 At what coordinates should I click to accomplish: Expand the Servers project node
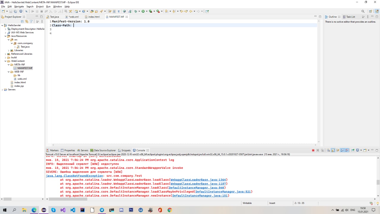pos(2,89)
